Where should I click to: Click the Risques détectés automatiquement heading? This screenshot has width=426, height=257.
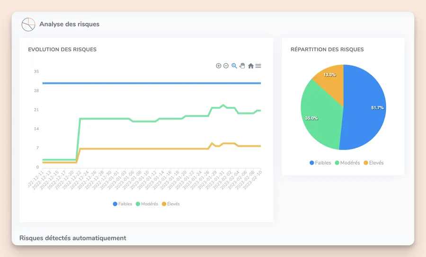(x=73, y=238)
